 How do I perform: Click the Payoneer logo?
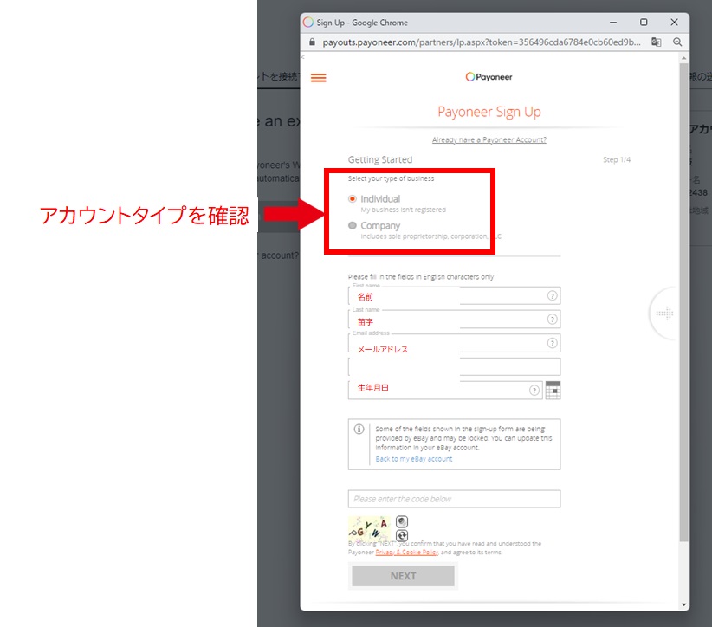[x=489, y=77]
